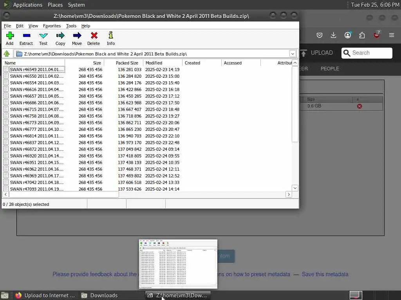Open the Edit menu
The width and height of the screenshot is (401, 300).
tap(20, 26)
